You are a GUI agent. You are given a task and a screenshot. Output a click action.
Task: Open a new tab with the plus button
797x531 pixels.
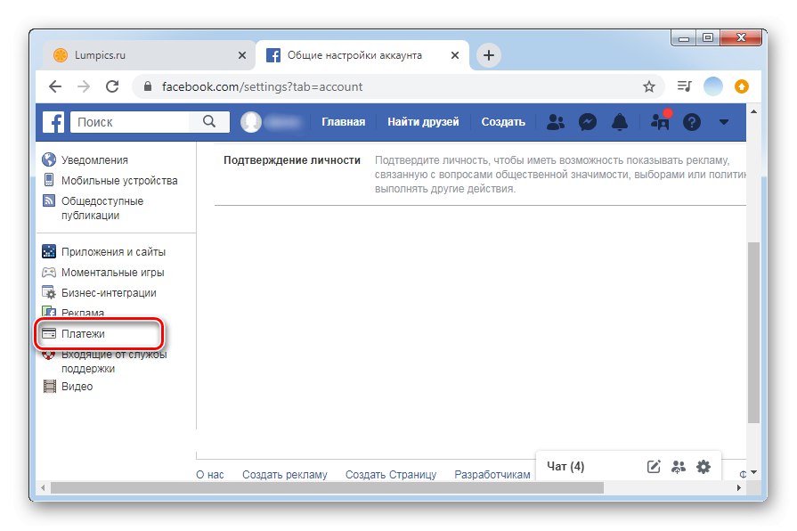pos(489,55)
